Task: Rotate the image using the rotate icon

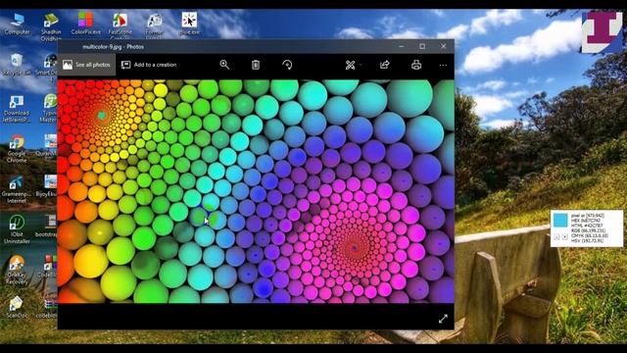Action: tap(287, 65)
